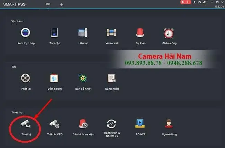Open the Đăng nhập log icon
Screen dimensions: 225x148
112,78
